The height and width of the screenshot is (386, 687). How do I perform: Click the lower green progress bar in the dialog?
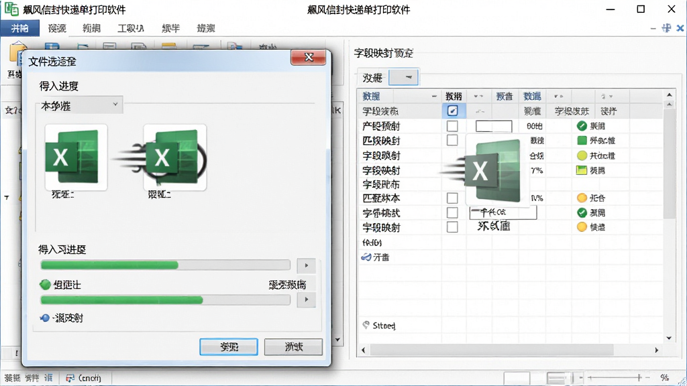click(x=165, y=300)
